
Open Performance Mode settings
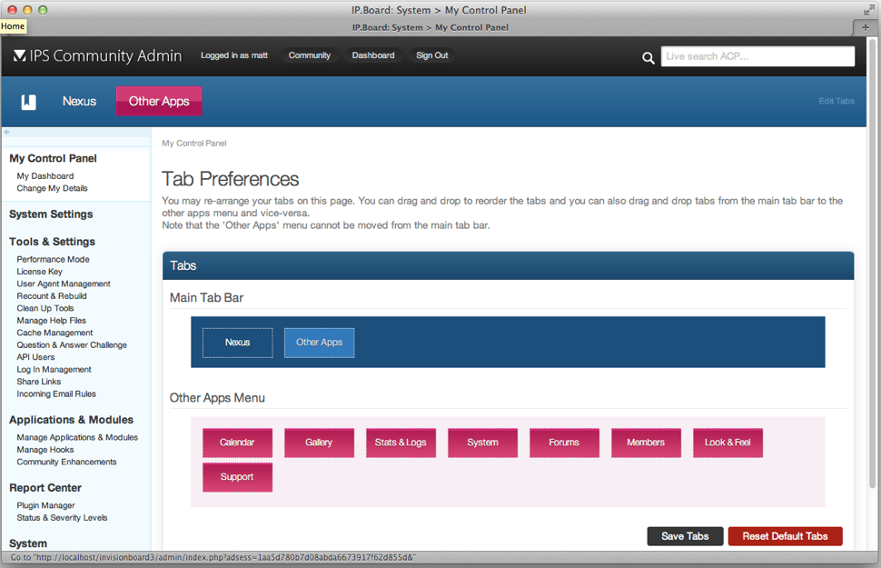(x=53, y=259)
